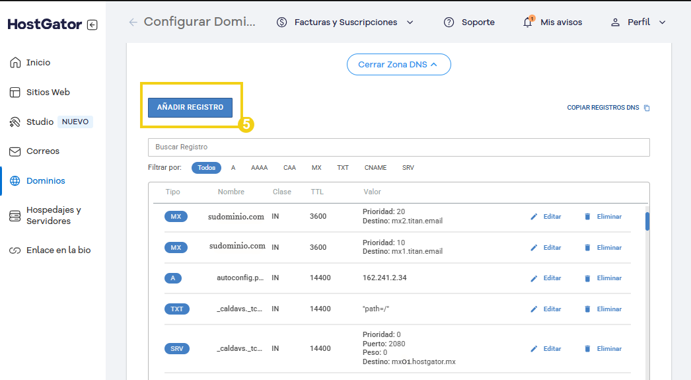Image resolution: width=691 pixels, height=380 pixels.
Task: Click the Nombre column header
Action: tap(231, 192)
